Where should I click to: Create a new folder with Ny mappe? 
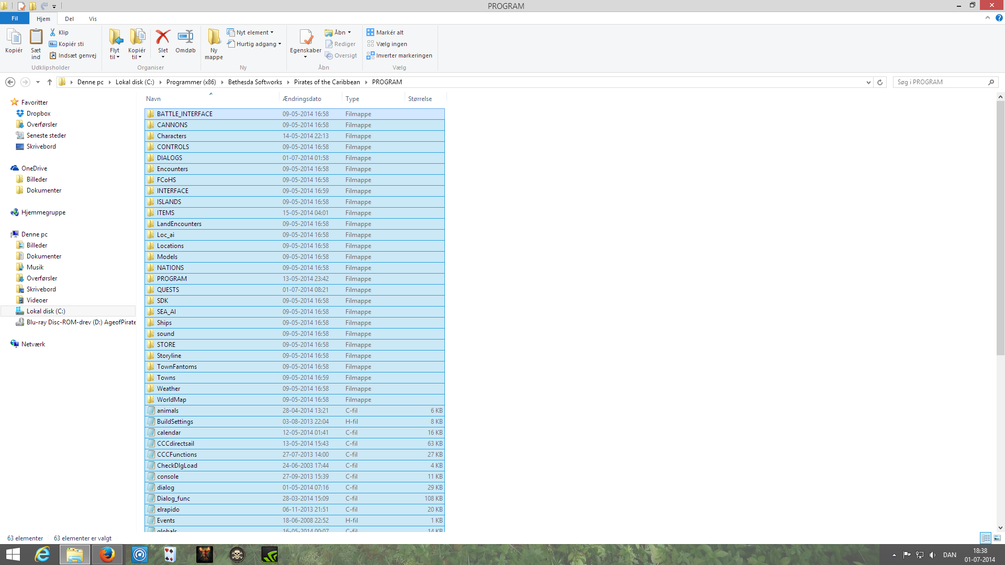point(214,44)
